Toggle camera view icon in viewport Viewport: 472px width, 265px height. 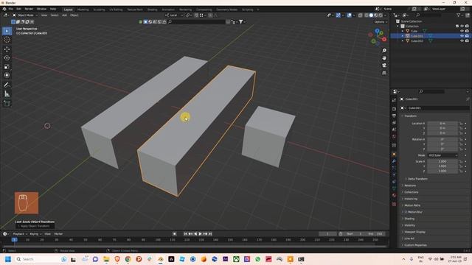[384, 66]
